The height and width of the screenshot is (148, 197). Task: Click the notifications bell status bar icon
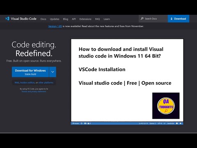[x=181, y=123]
